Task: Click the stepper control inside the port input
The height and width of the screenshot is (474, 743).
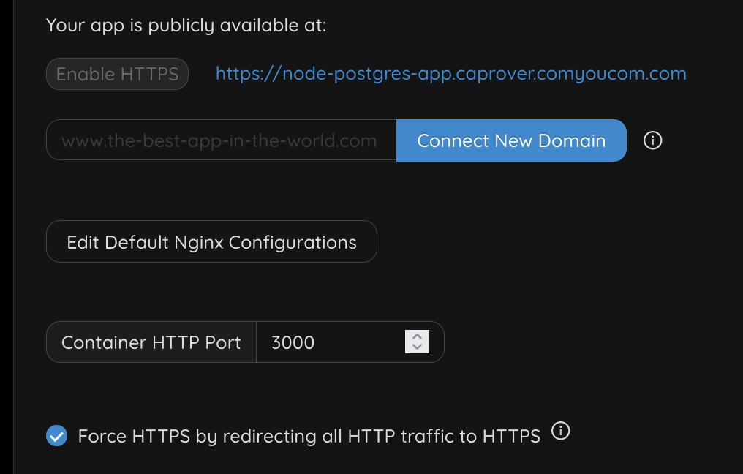Action: (416, 342)
